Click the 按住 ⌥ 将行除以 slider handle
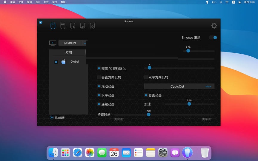Image resolution: width=258 pixels, height=161 pixels. coord(149,68)
